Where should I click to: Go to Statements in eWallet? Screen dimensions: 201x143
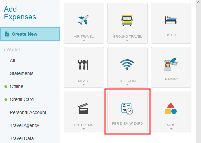coord(22,73)
